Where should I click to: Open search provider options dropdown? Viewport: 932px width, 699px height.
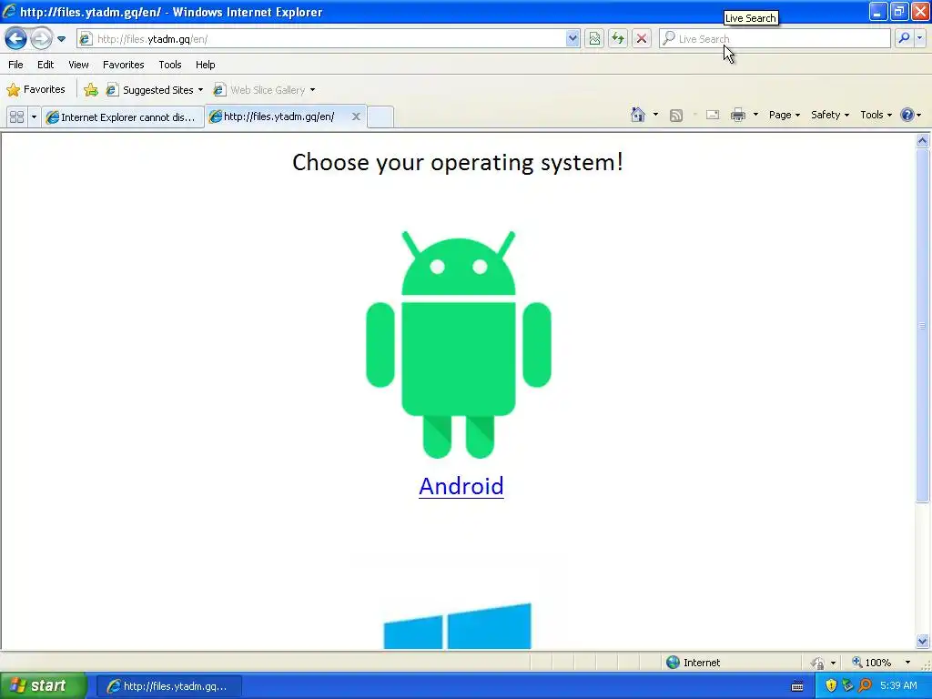[x=920, y=38]
